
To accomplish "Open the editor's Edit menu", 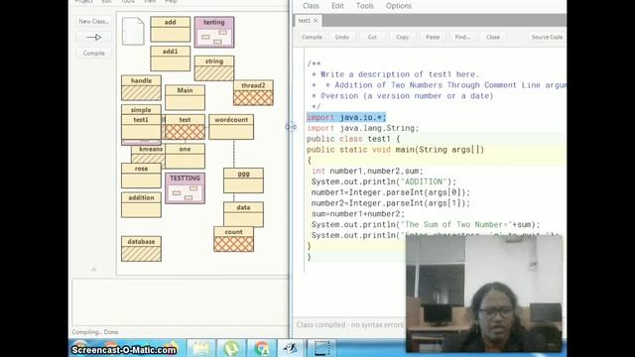I will [x=337, y=6].
